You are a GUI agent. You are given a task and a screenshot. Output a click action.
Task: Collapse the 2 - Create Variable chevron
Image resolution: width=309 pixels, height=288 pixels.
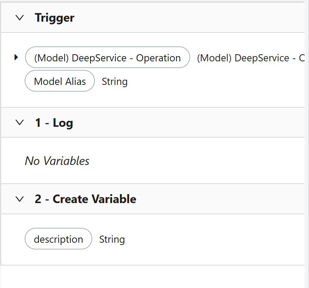point(20,199)
